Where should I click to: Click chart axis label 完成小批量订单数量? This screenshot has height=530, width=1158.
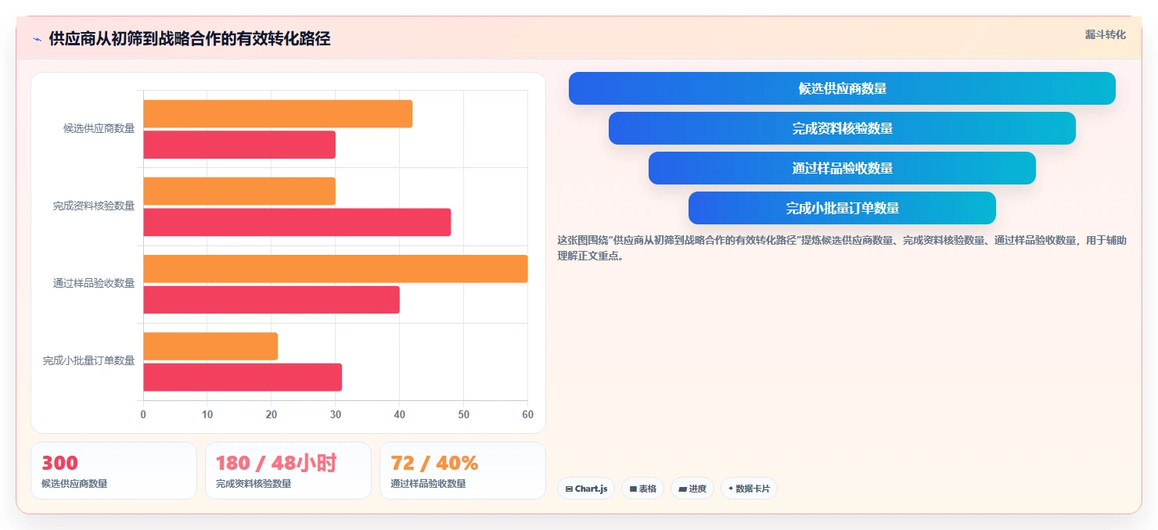pyautogui.click(x=89, y=360)
